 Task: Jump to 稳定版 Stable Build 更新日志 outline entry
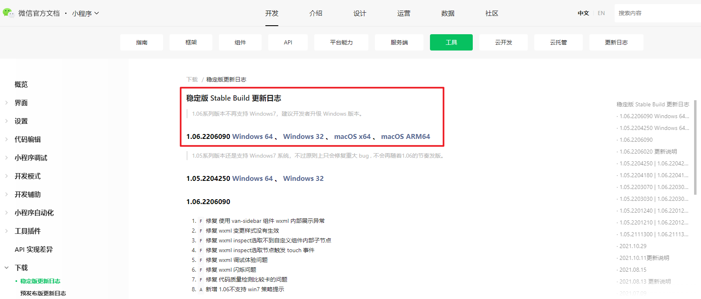click(653, 104)
